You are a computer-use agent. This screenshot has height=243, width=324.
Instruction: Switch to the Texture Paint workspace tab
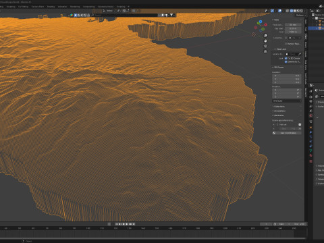click(x=38, y=7)
